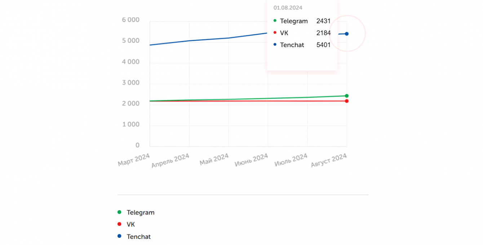The image size is (483, 245).
Task: Click the blue Tenchat dot in tooltip
Action: point(275,45)
